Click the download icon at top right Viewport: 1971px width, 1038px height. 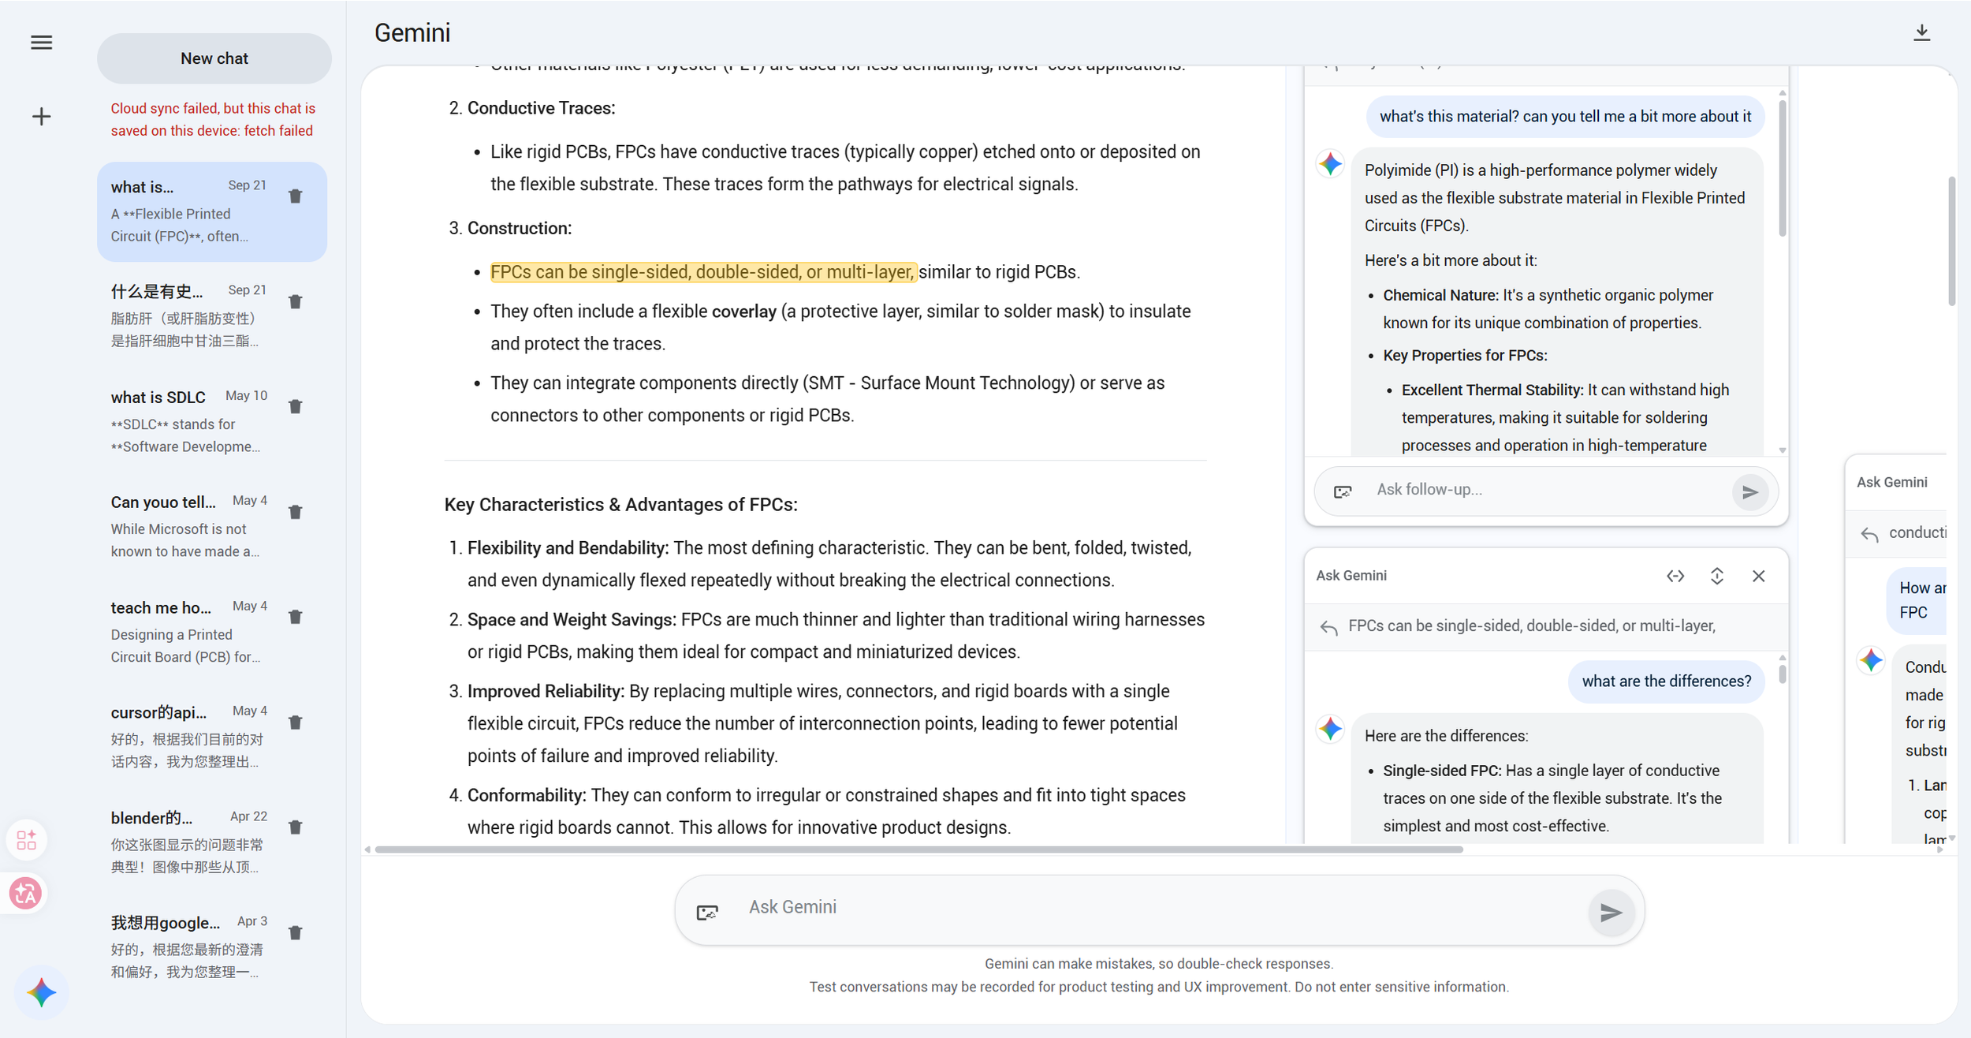coord(1922,32)
